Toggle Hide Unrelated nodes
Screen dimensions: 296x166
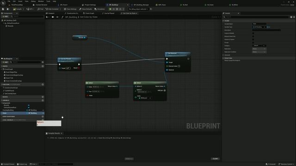[x=52, y=9]
